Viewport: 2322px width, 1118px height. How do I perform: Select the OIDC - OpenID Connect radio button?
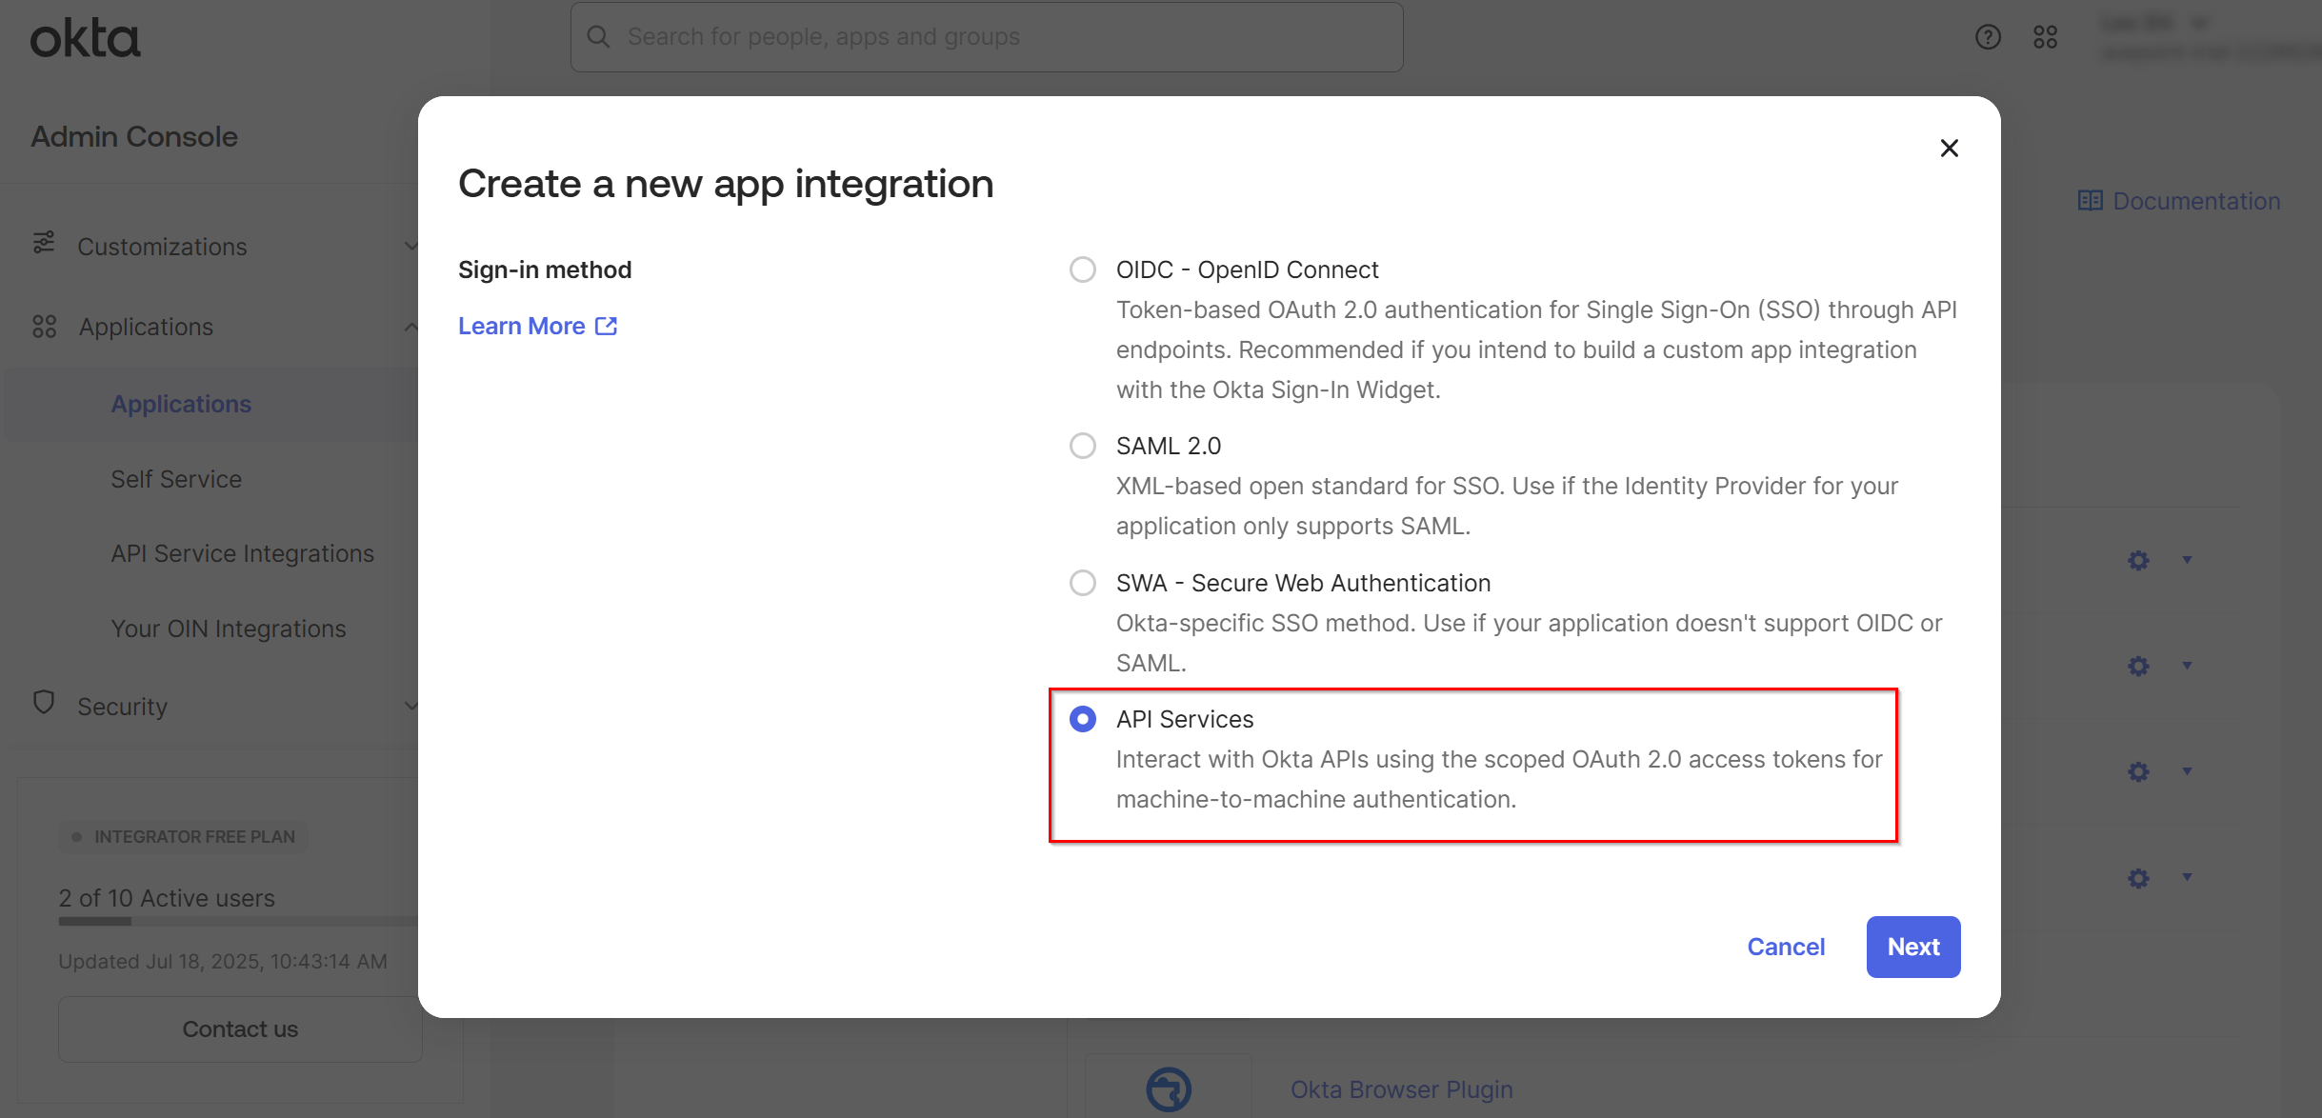[1082, 270]
